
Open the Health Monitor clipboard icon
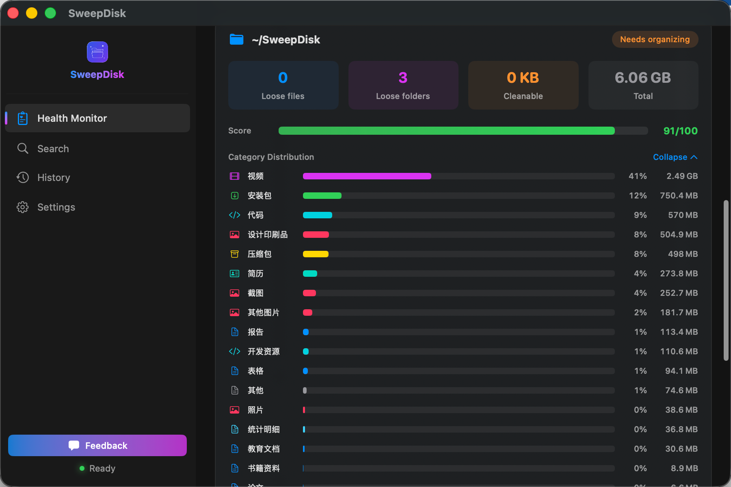coord(23,118)
